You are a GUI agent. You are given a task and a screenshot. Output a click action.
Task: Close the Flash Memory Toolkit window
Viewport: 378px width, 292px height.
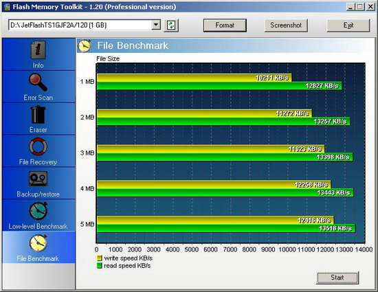(370, 7)
